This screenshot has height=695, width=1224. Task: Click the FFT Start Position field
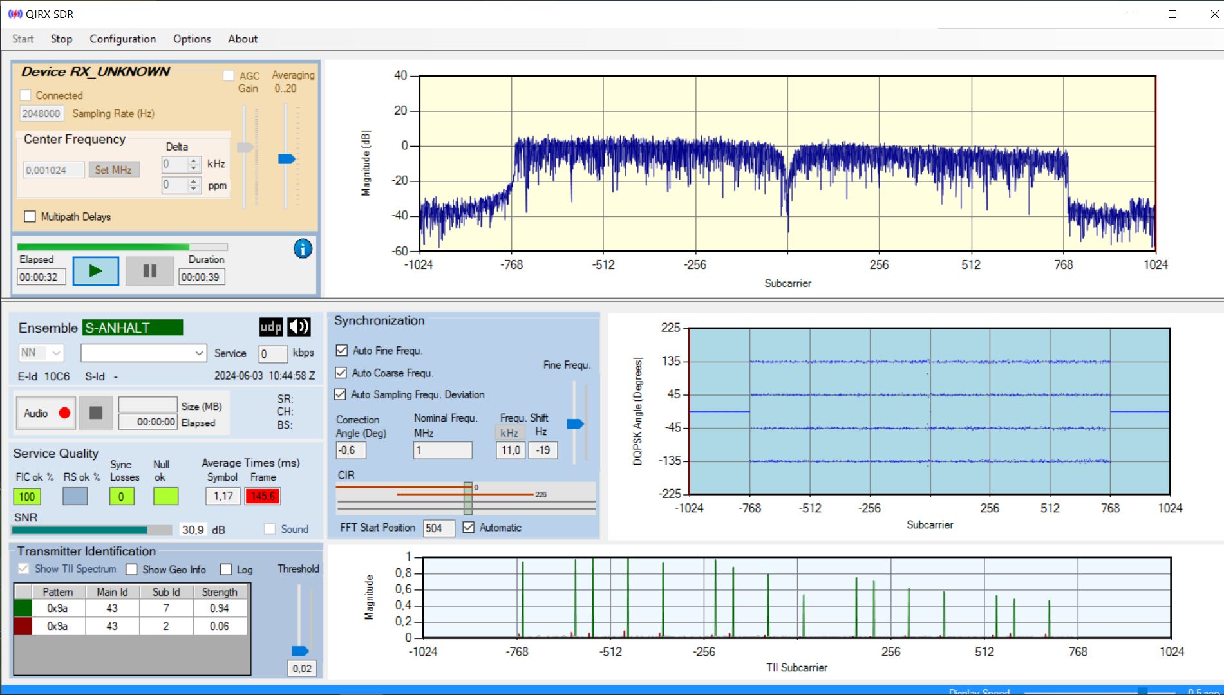coord(438,528)
